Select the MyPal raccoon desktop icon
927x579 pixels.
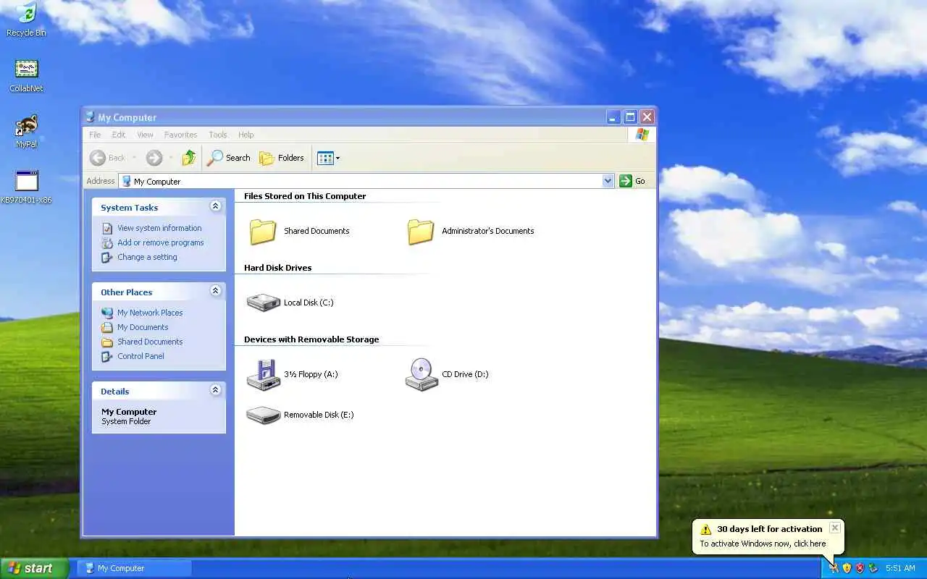(26, 131)
